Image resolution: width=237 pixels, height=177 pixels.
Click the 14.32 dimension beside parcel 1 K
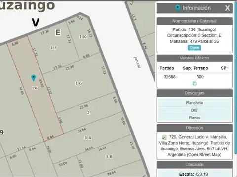click(90, 33)
